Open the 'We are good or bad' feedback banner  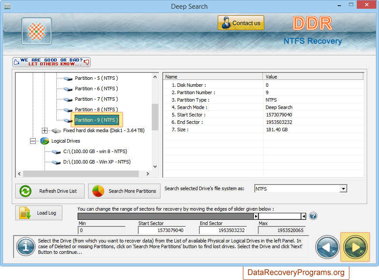[x=51, y=62]
